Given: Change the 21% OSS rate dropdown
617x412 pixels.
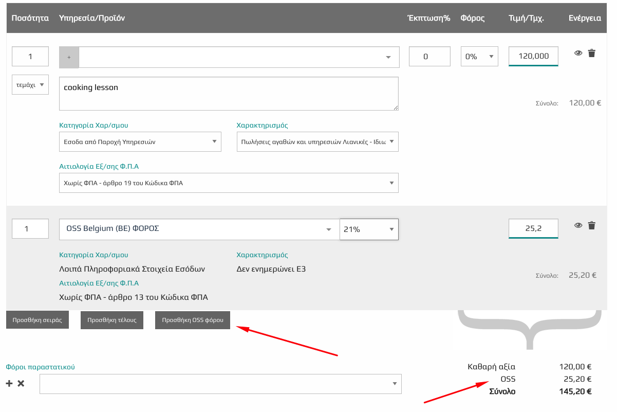Looking at the screenshot, I should [368, 229].
